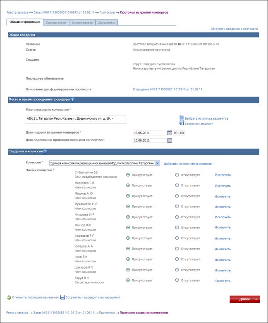The image size is (268, 323).
Task: Mark Маркелов С В as Отсутствует
Action: 177,185
